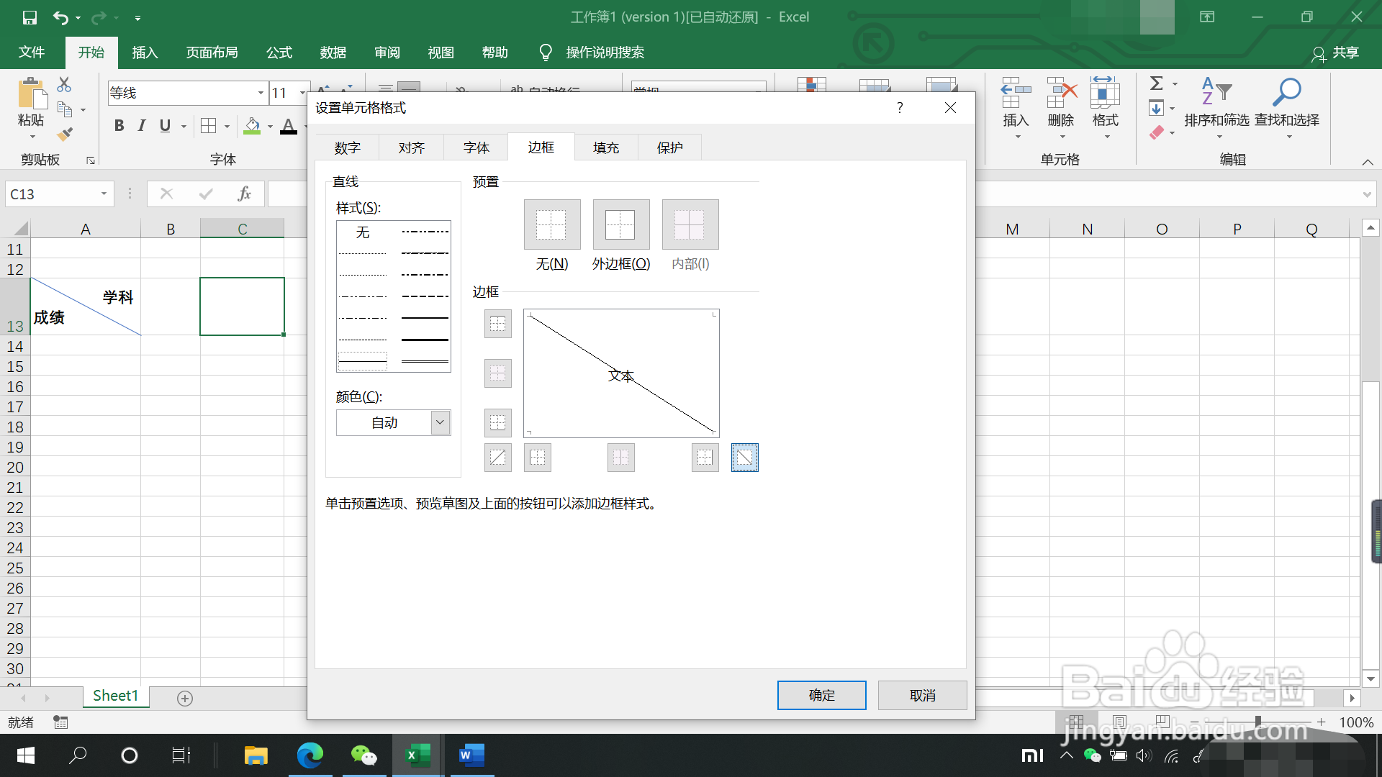Select the 无 no-border preset
1382x777 pixels.
click(x=551, y=225)
